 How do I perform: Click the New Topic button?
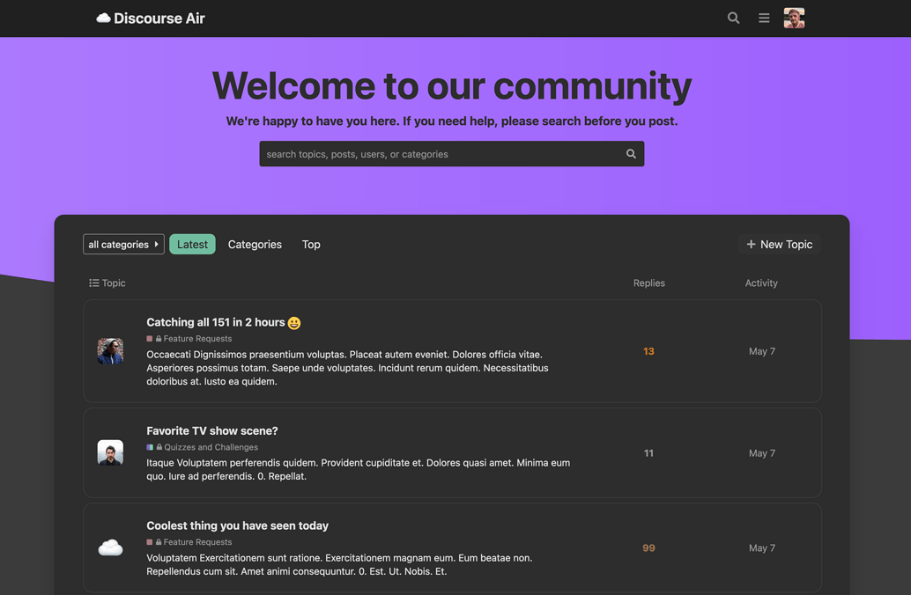coord(779,245)
